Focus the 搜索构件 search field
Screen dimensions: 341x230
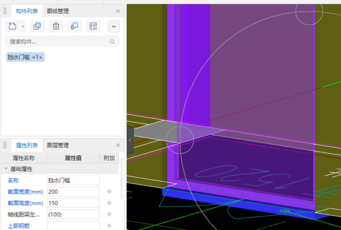coord(62,41)
